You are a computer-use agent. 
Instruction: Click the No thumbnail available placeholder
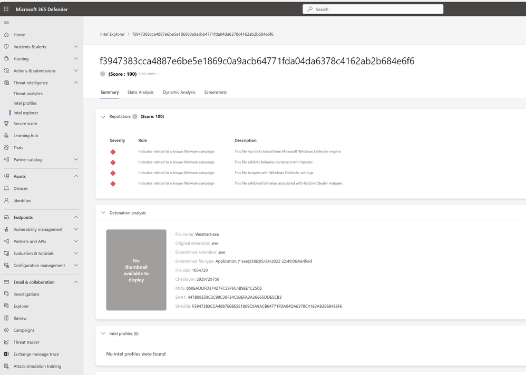click(x=136, y=270)
